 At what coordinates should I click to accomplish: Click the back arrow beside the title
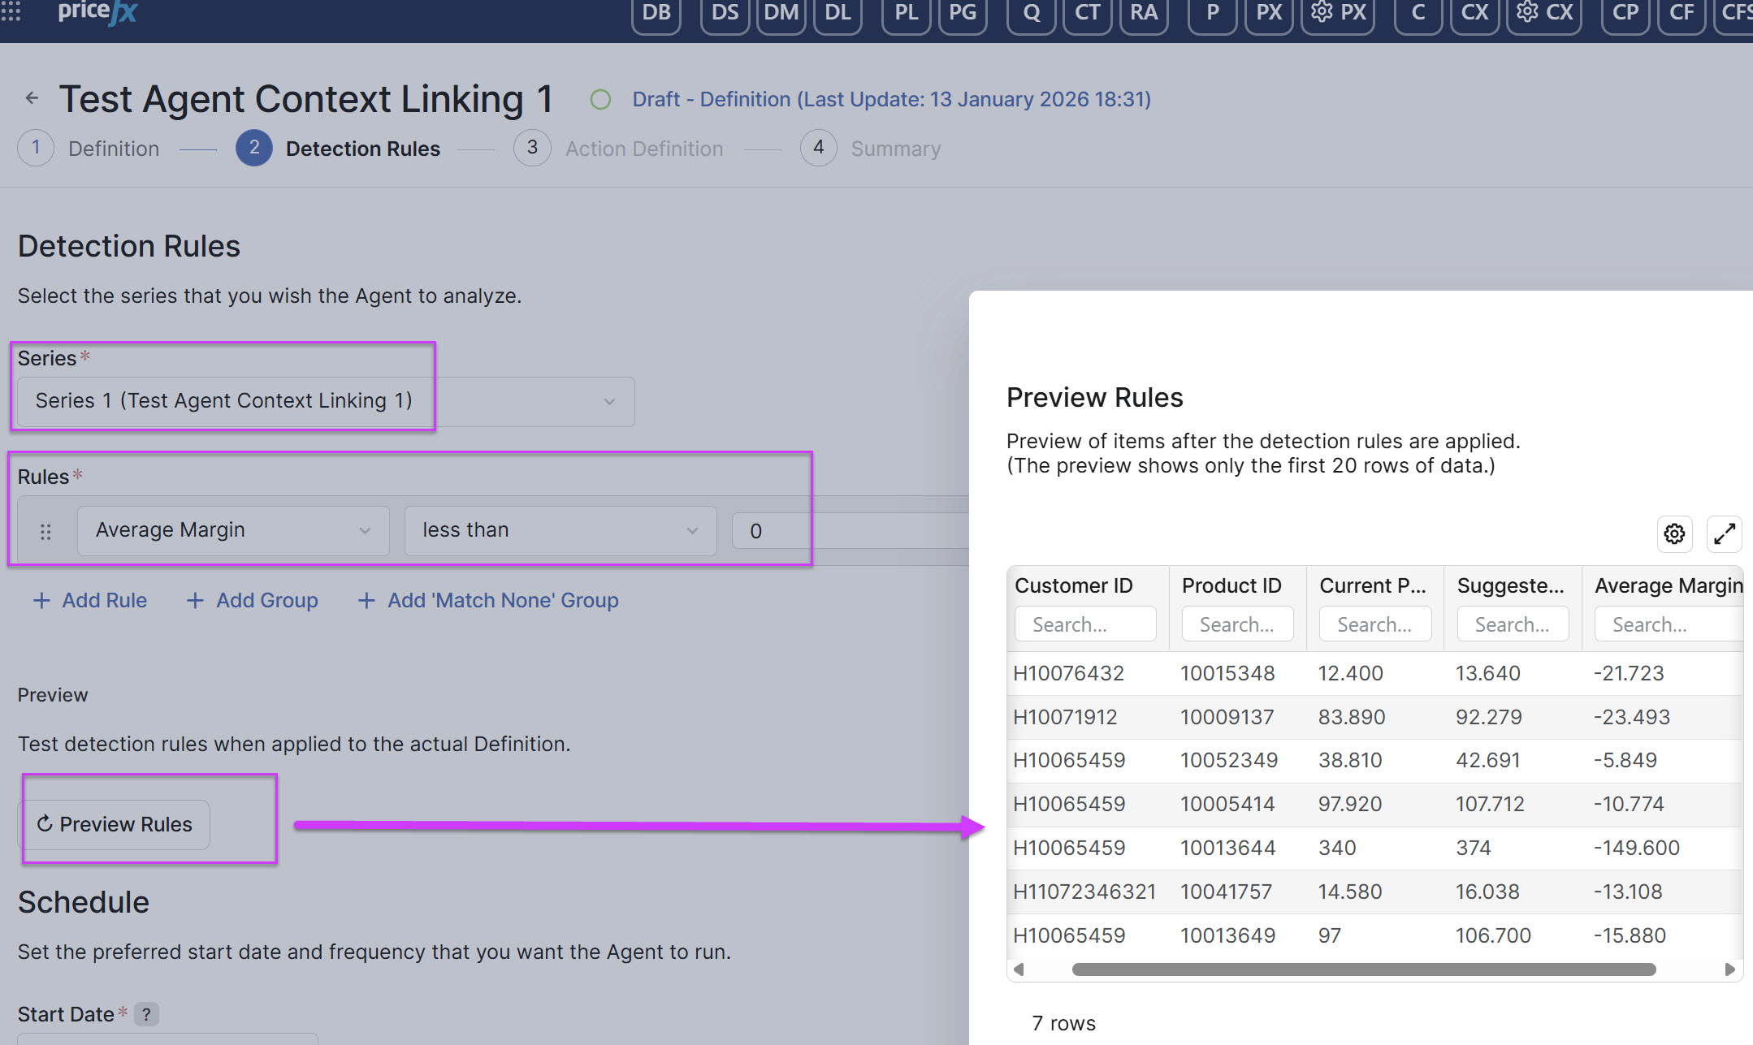(x=32, y=98)
